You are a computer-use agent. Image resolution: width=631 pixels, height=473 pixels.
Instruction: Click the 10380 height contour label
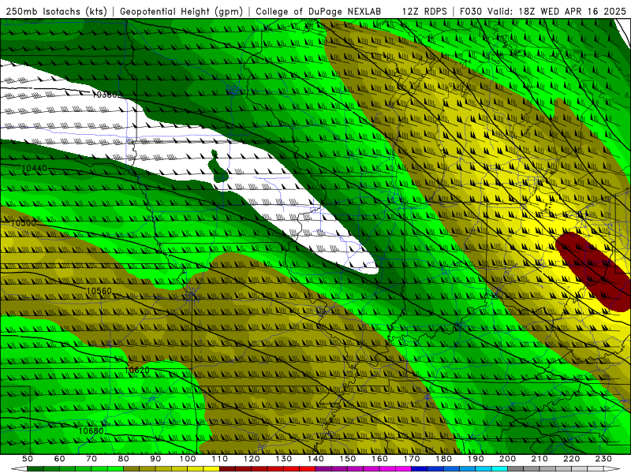tap(105, 95)
